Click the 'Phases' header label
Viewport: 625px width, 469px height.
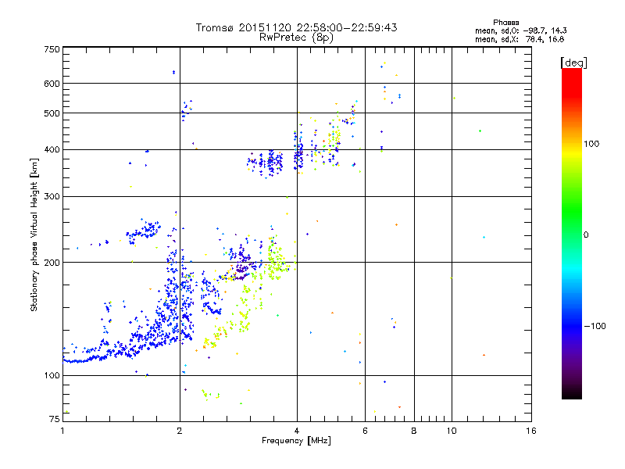point(505,23)
